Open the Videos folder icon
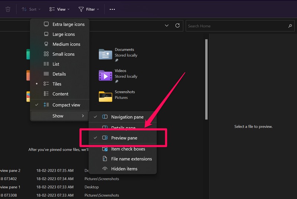 point(105,75)
